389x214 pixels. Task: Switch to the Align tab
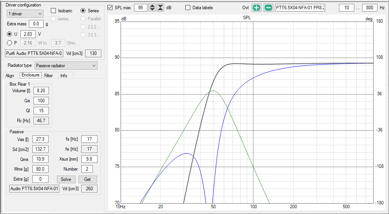pyautogui.click(x=10, y=76)
